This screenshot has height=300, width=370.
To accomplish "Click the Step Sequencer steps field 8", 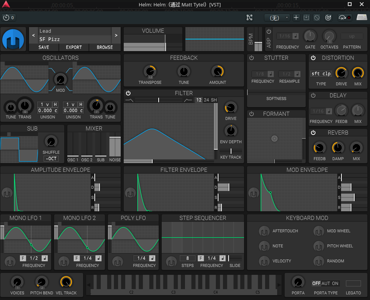I will [188, 258].
